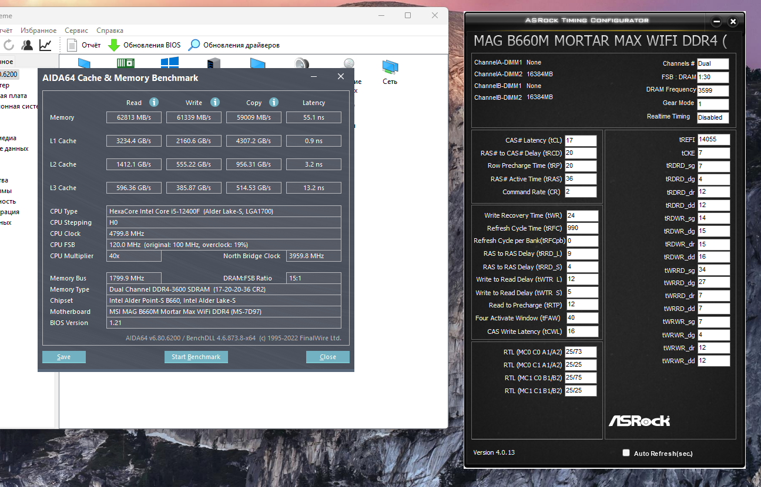Click the tREFI field in ASRock
This screenshot has width=761, height=487.
(713, 140)
